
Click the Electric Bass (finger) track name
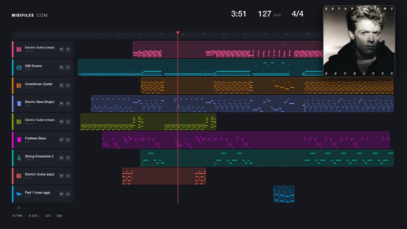[40, 102]
